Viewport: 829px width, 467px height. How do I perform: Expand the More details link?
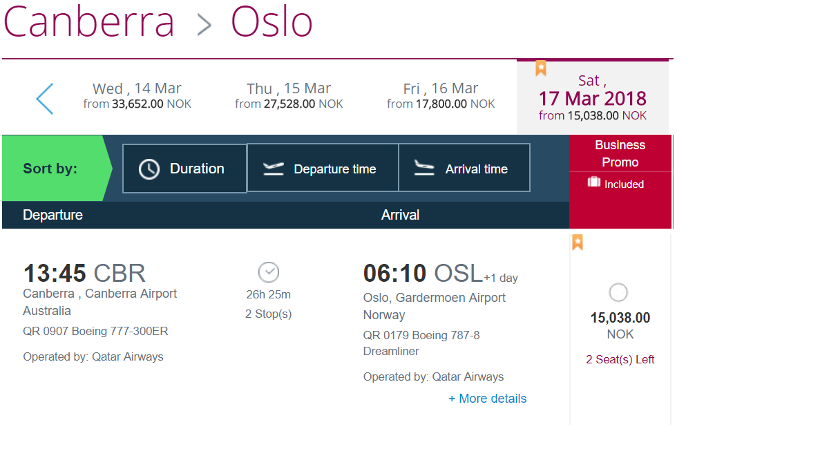[488, 399]
